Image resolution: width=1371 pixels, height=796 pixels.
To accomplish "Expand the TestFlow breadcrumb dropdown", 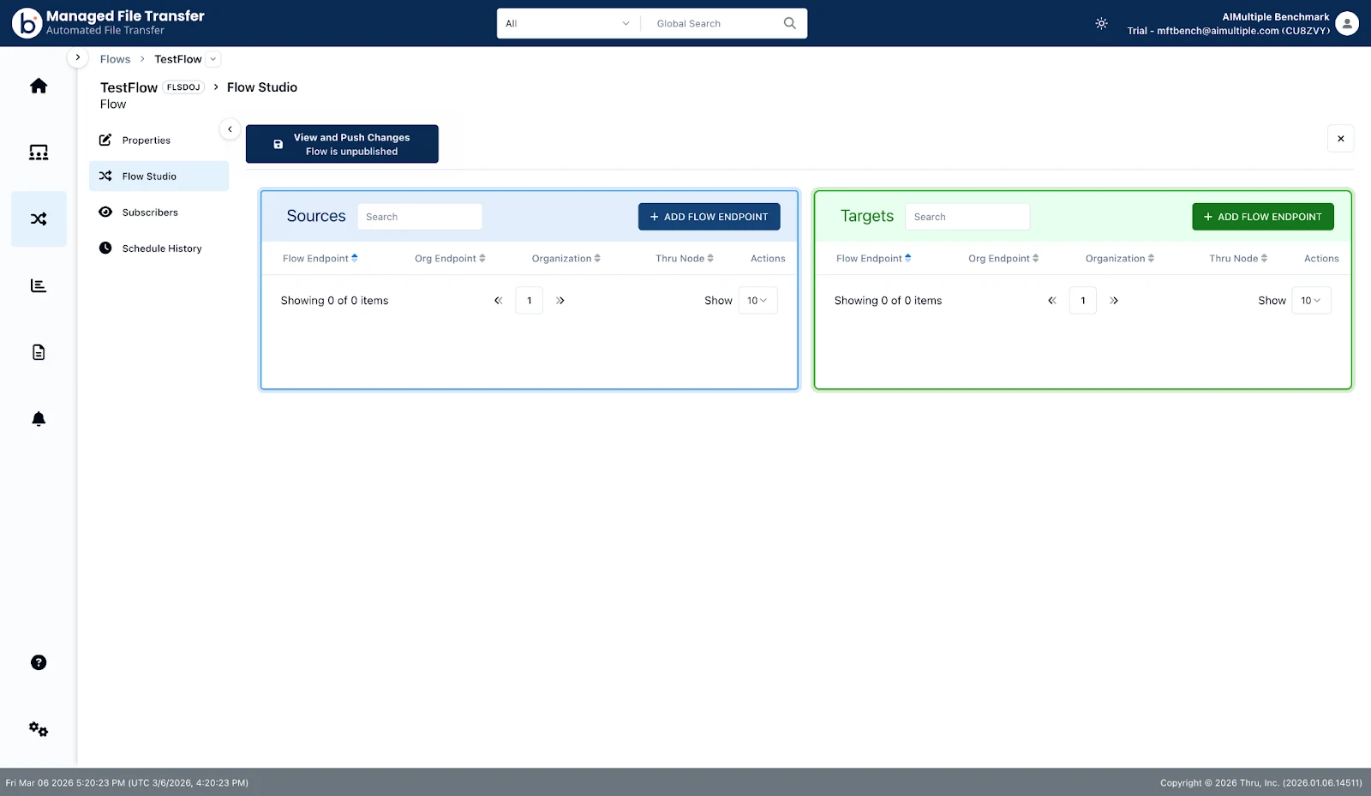I will click(x=213, y=59).
